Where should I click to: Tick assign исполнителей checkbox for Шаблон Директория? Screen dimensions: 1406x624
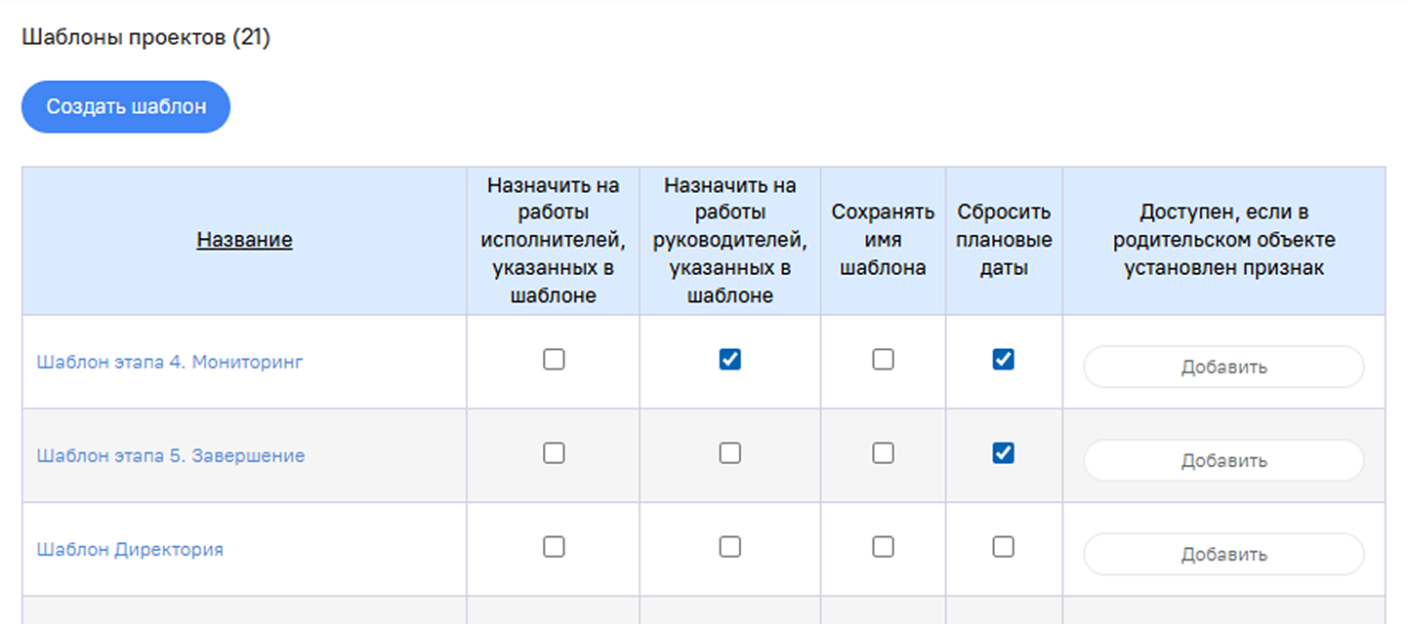[x=554, y=547]
